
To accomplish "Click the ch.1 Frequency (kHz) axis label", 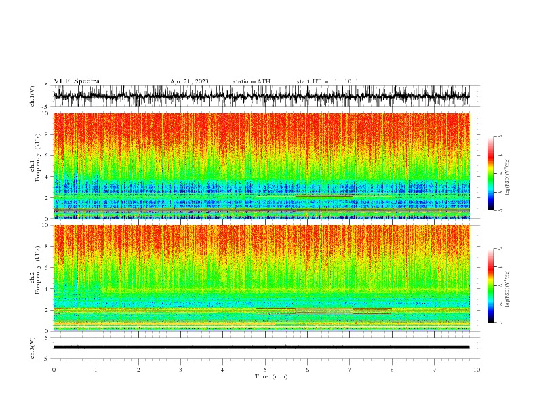I will 35,158.
